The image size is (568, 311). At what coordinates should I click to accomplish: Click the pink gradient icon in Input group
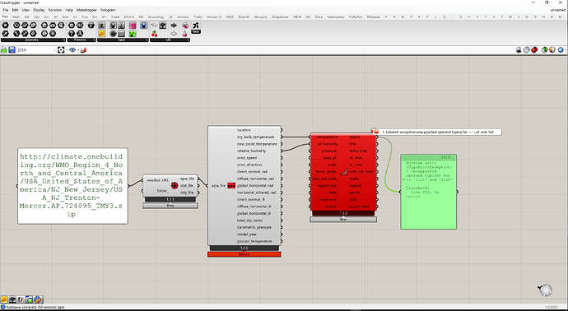tap(133, 26)
